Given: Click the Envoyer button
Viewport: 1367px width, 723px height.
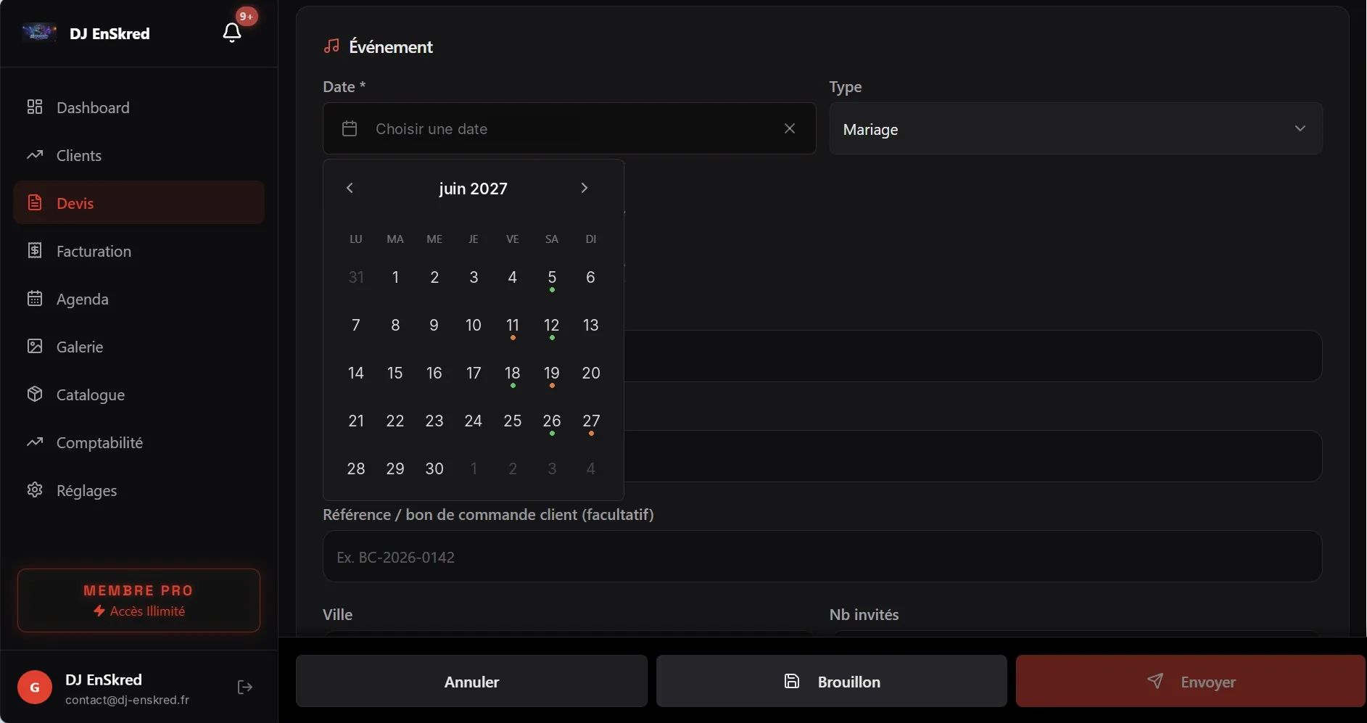Looking at the screenshot, I should coord(1191,681).
